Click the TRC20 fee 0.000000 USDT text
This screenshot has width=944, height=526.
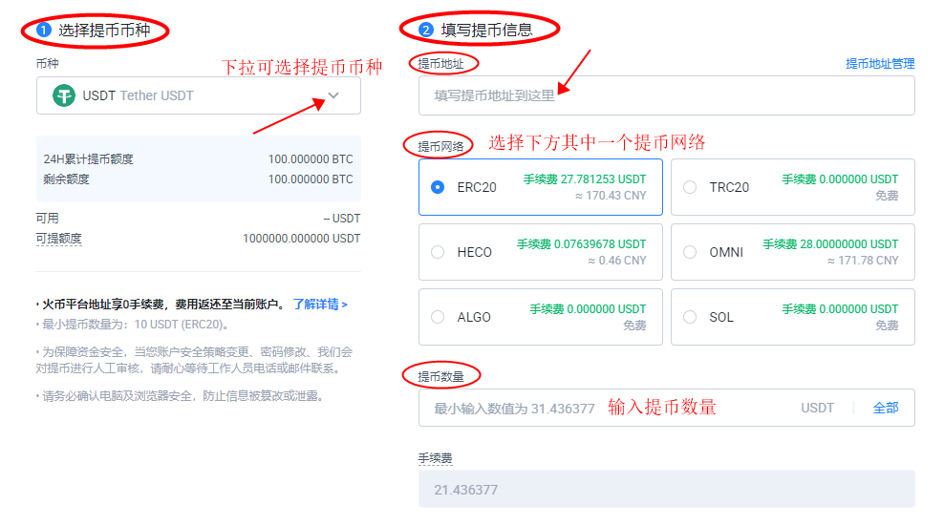coord(840,179)
